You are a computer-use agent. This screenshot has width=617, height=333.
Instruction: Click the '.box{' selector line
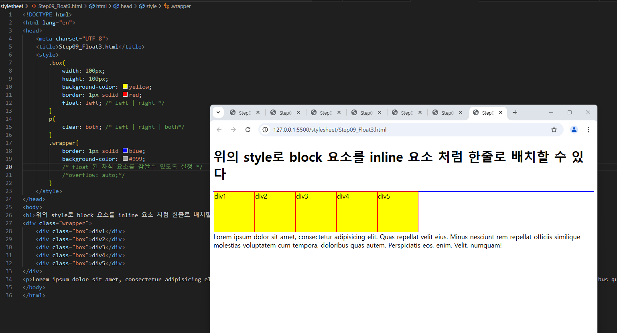[57, 63]
